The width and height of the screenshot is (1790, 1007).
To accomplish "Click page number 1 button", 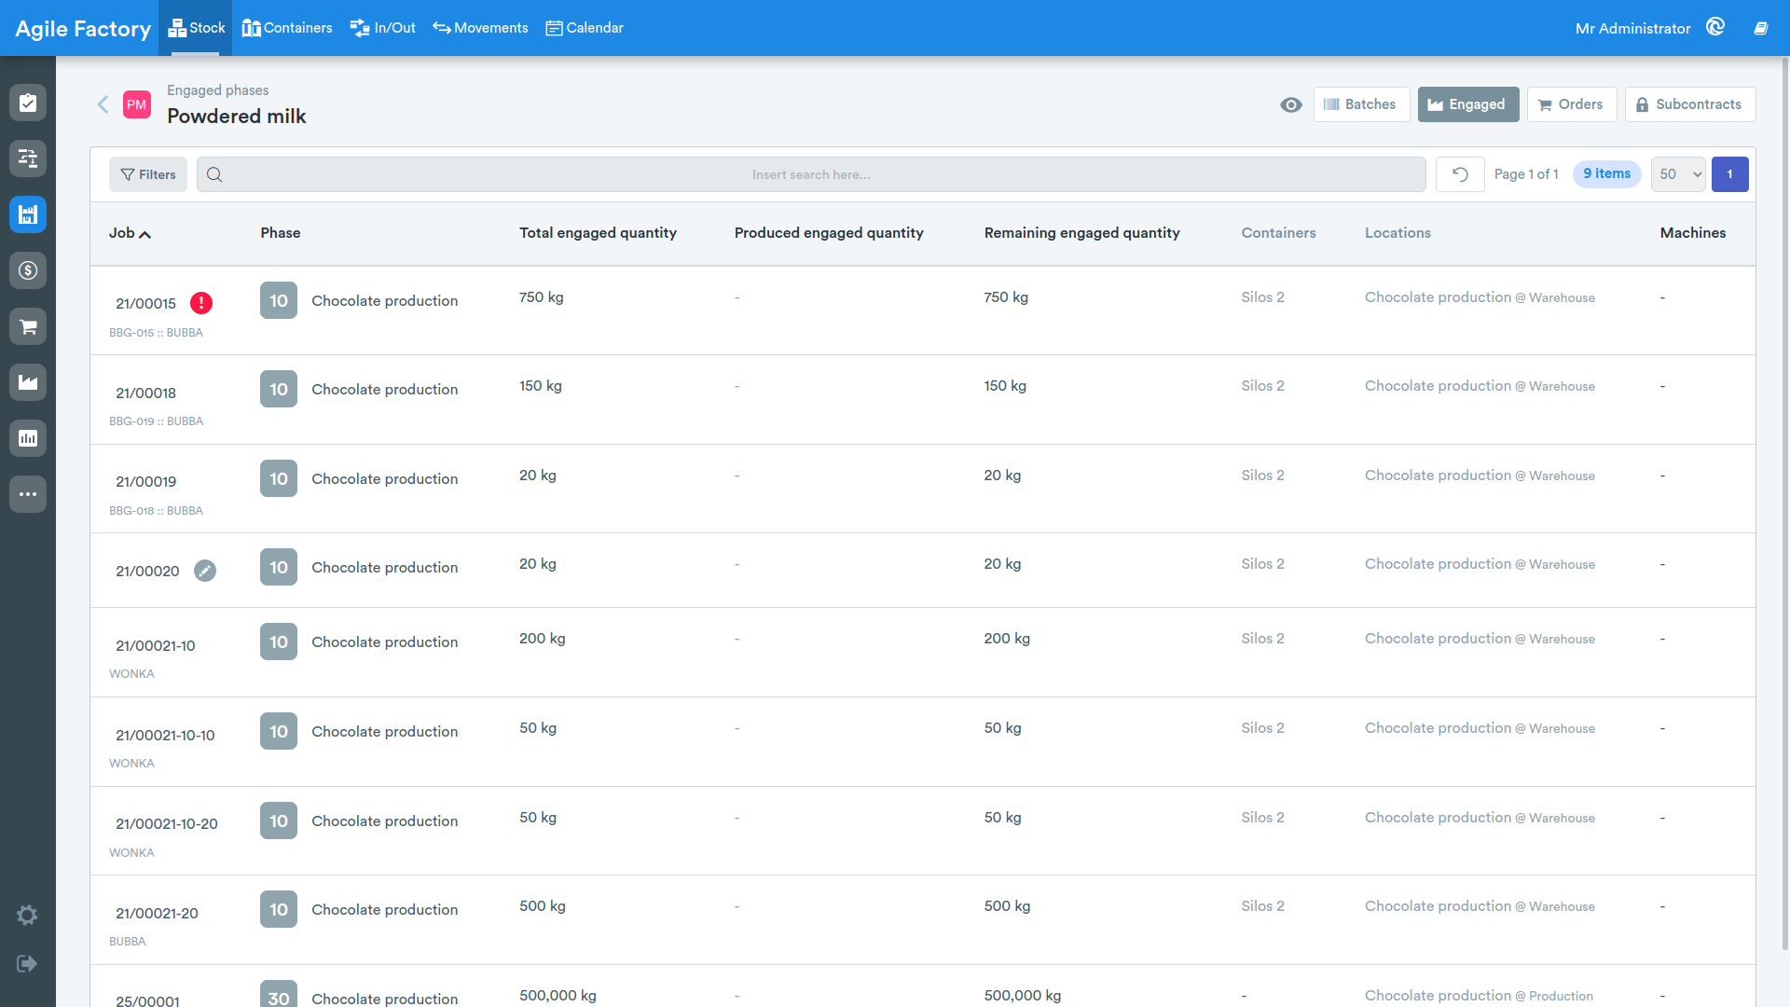I will [1730, 174].
